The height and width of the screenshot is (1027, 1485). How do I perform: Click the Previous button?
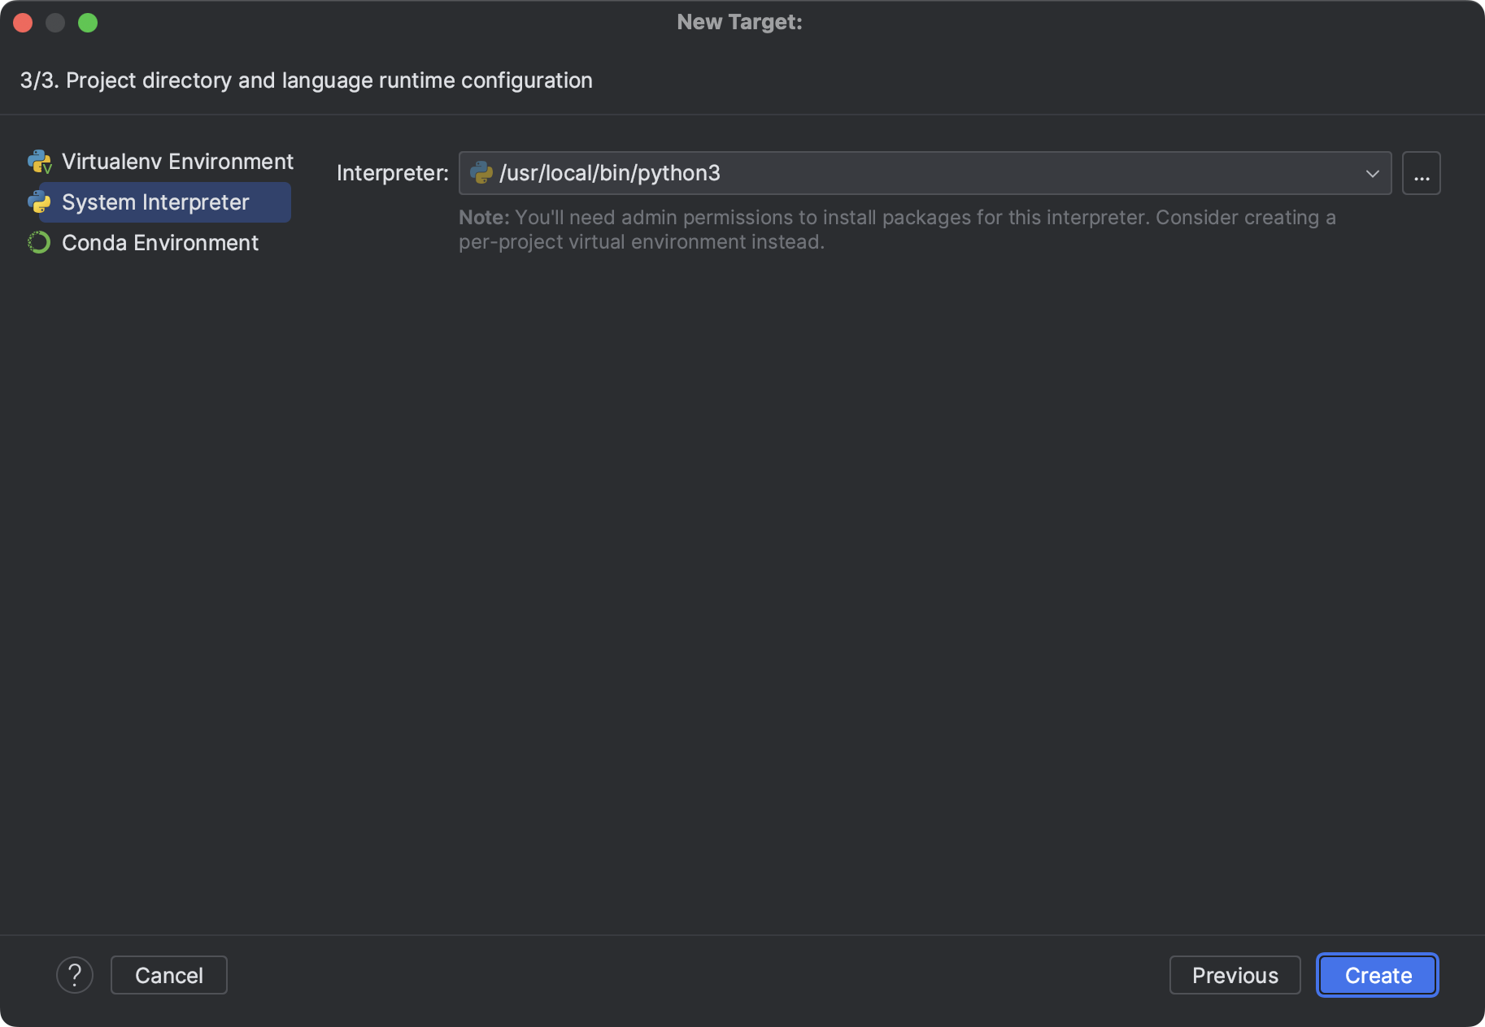[1235, 975]
